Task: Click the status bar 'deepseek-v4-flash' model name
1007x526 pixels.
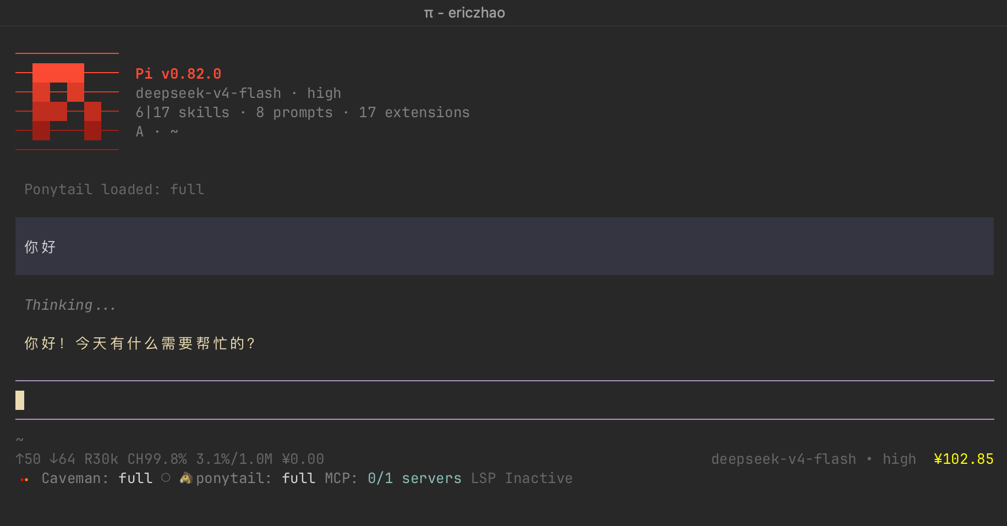Action: [784, 459]
